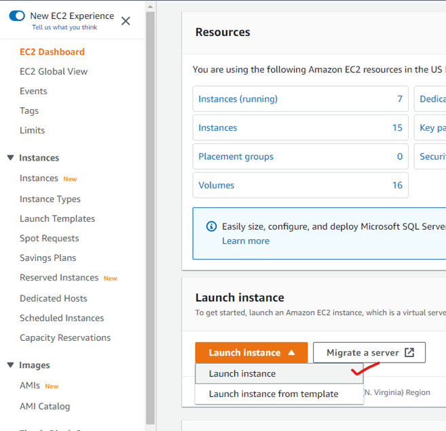Viewport: 446px width, 431px height.
Task: Open Tags in the sidebar
Action: (29, 110)
